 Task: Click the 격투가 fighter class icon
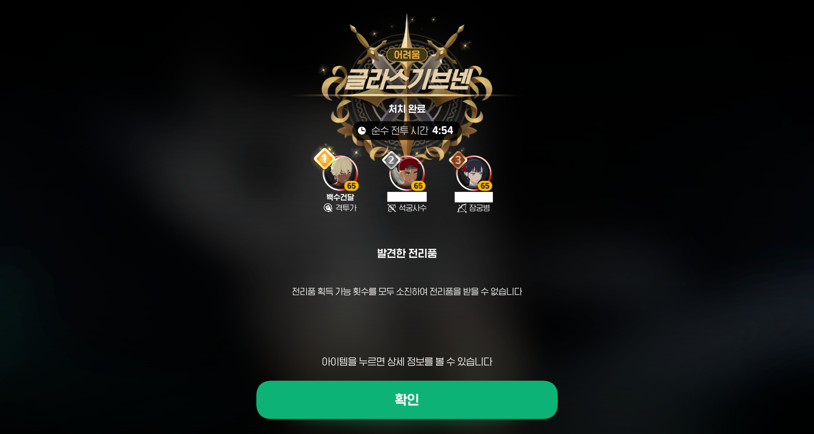pos(328,208)
